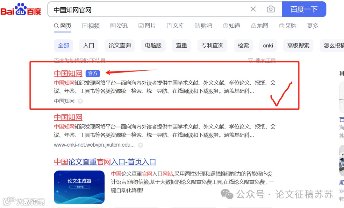Click the 论文生成器 thumbnail image
The width and height of the screenshot is (344, 208).
(x=79, y=187)
